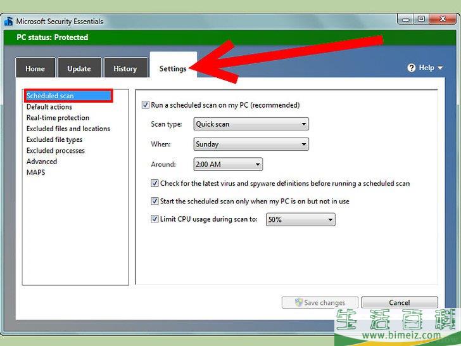Select Excluded files and locations

[x=68, y=129]
